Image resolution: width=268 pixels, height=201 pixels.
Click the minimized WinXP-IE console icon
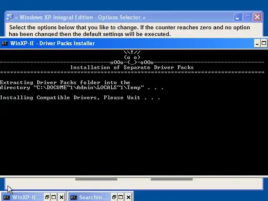coord(7,197)
